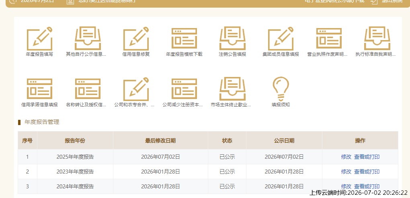Click the 报告年份 column header
Image resolution: width=410 pixels, height=198 pixels.
coord(75,141)
